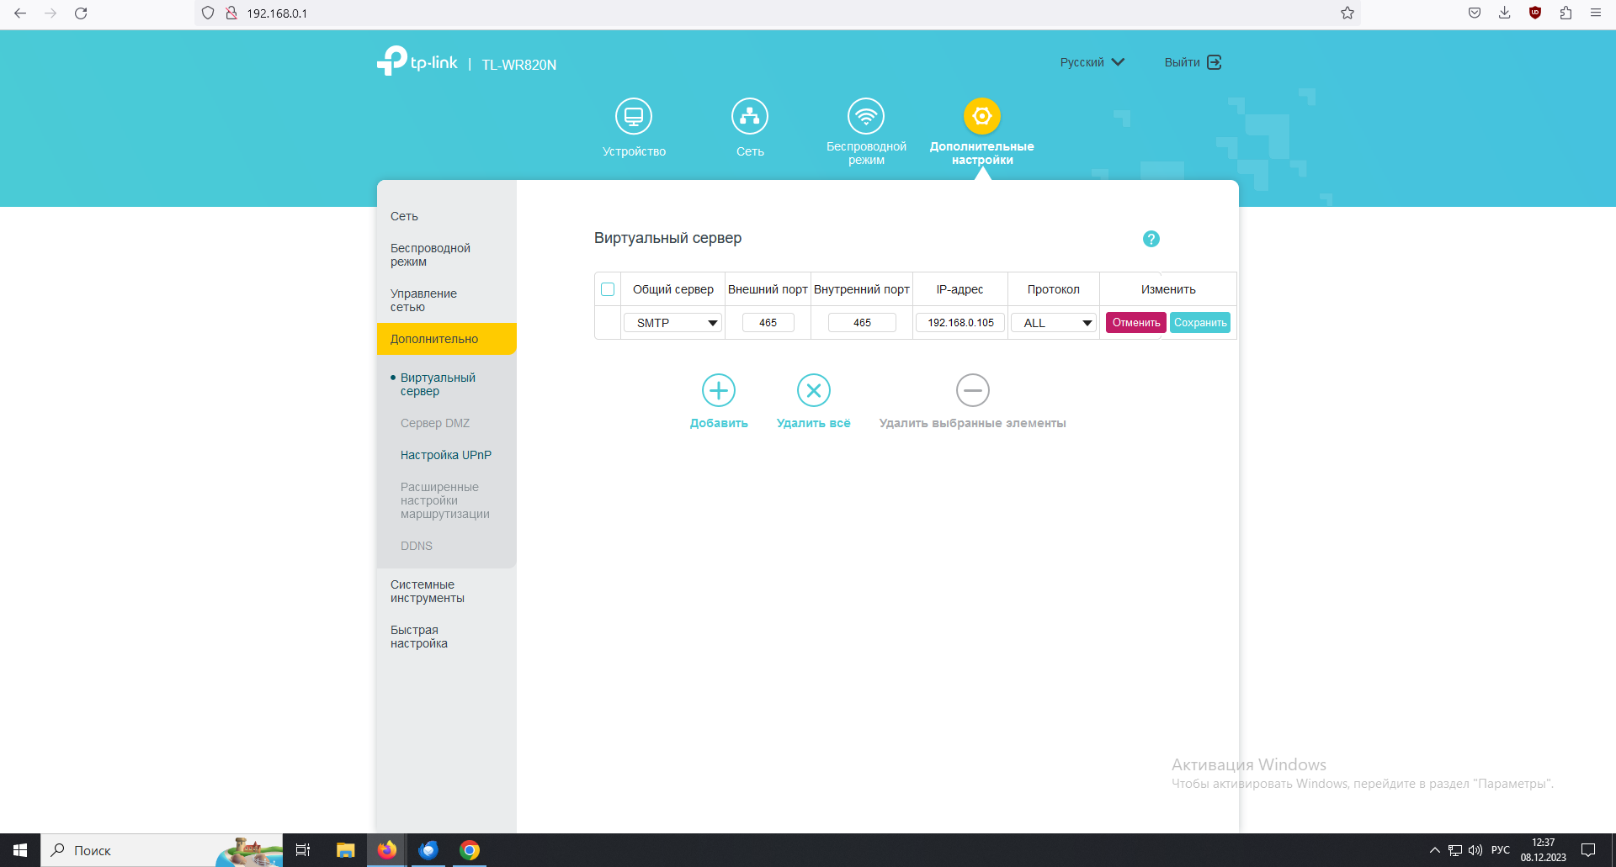
Task: Open the Дополнительные настройки gear icon
Action: (981, 116)
